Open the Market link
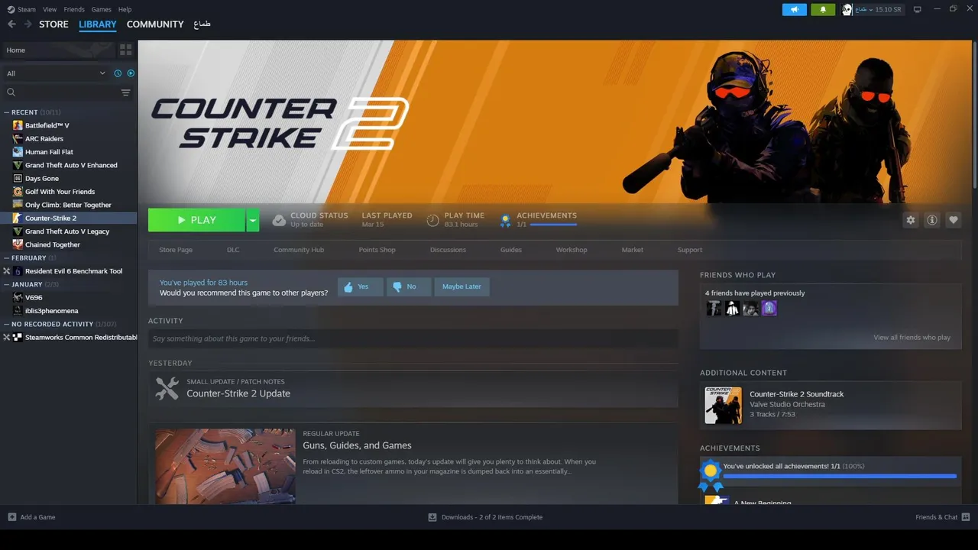 (633, 250)
